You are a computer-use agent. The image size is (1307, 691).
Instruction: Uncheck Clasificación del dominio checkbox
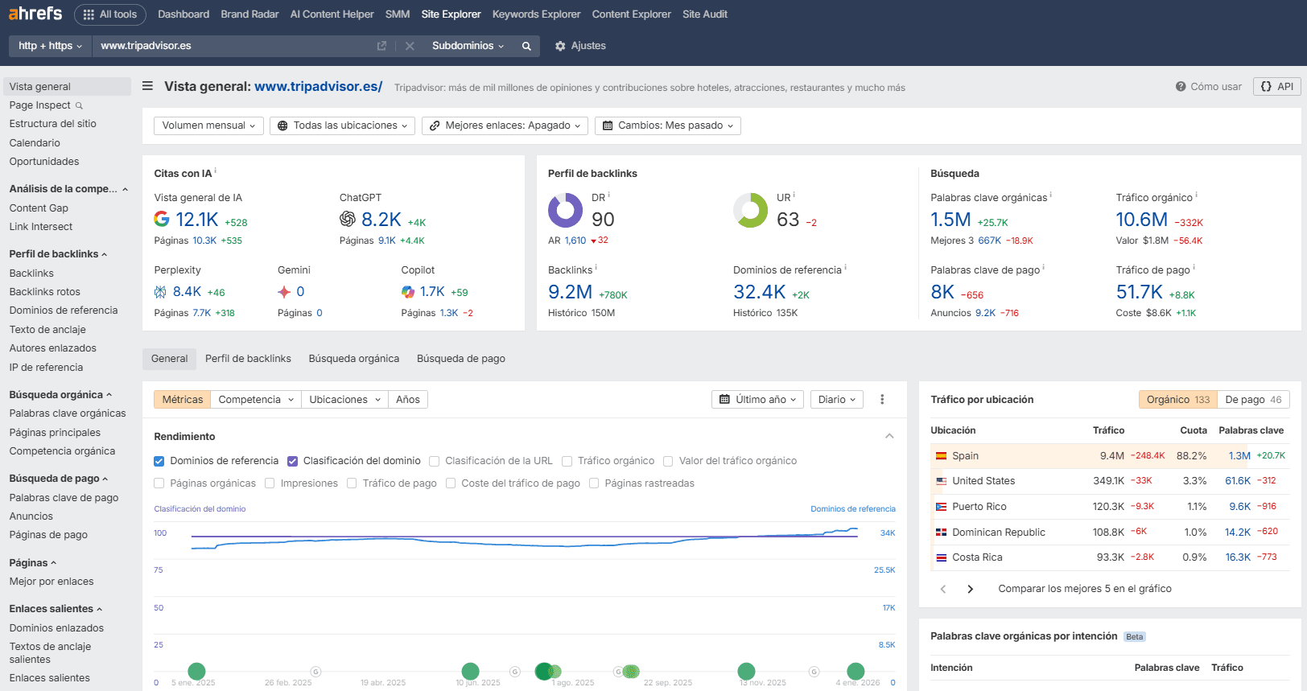coord(293,461)
